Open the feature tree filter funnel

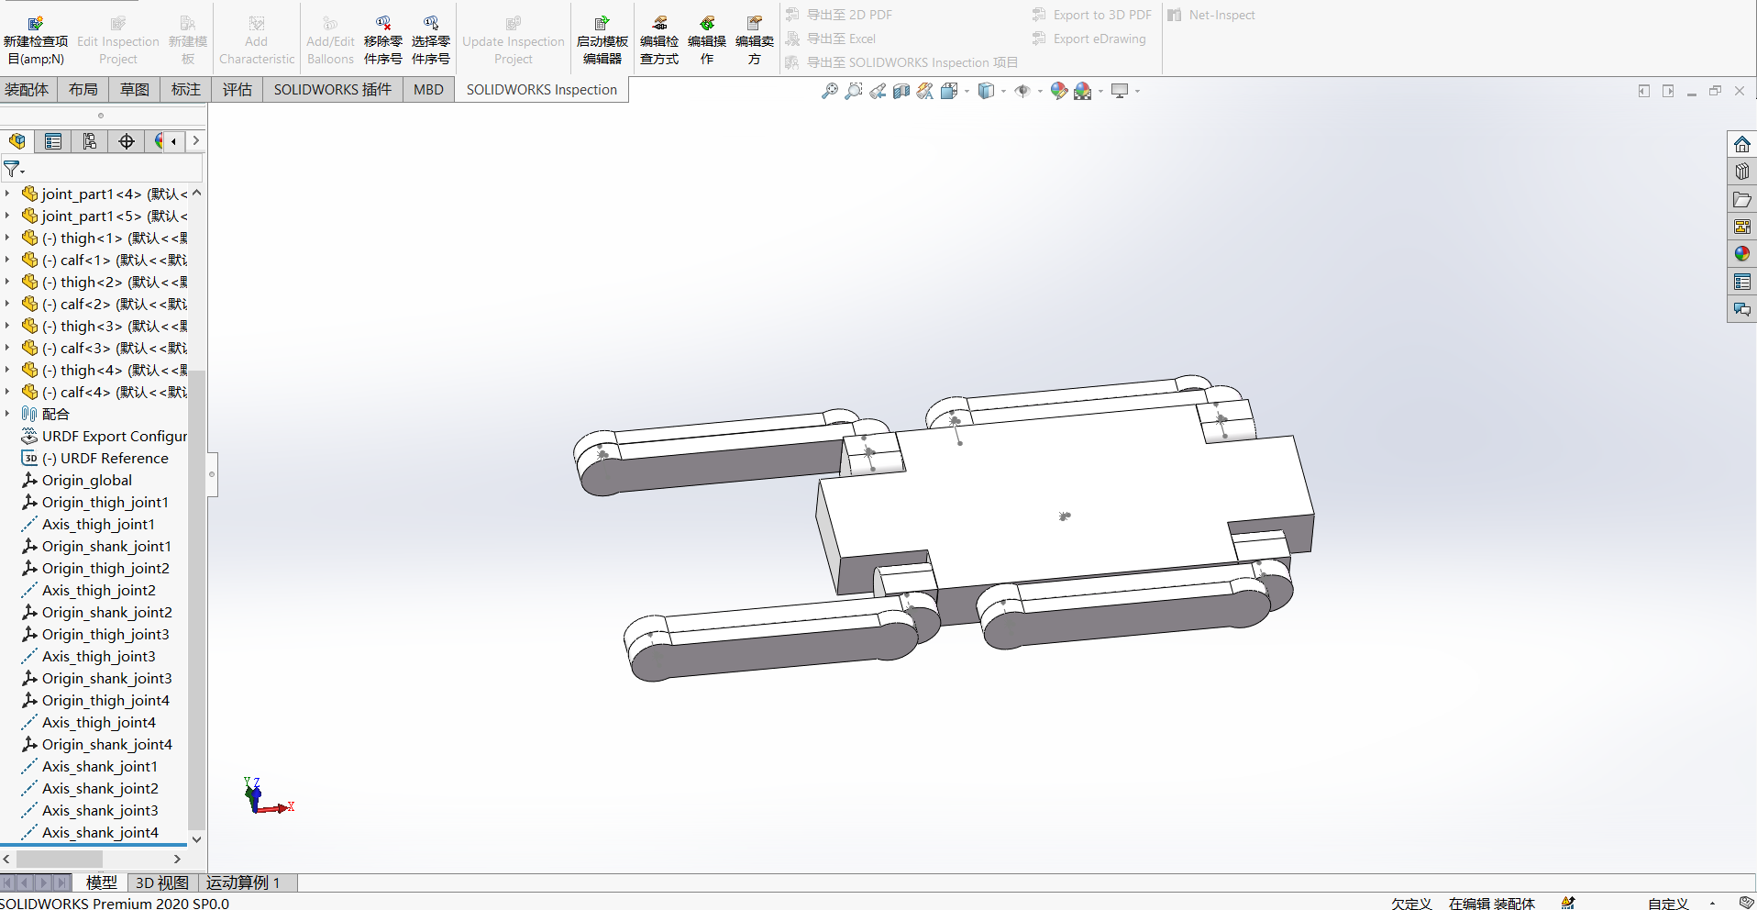13,169
